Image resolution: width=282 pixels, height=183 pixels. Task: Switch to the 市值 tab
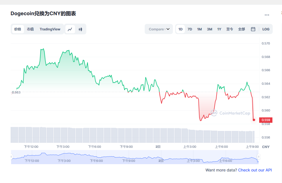tap(30, 29)
